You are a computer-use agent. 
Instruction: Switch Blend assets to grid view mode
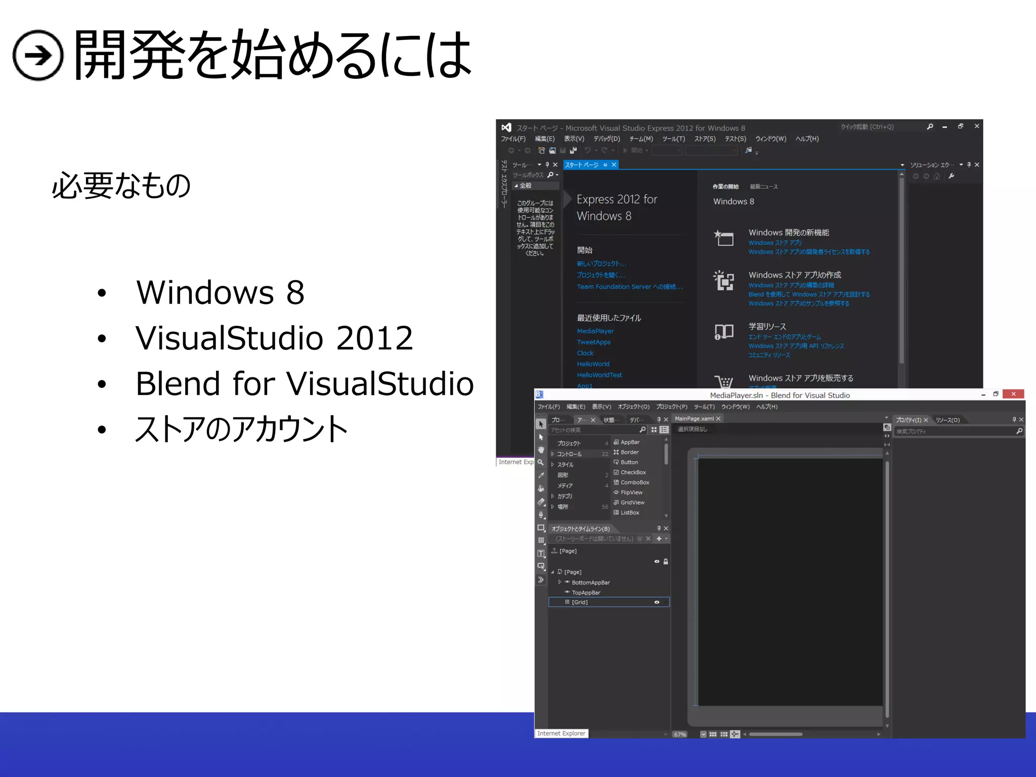654,429
